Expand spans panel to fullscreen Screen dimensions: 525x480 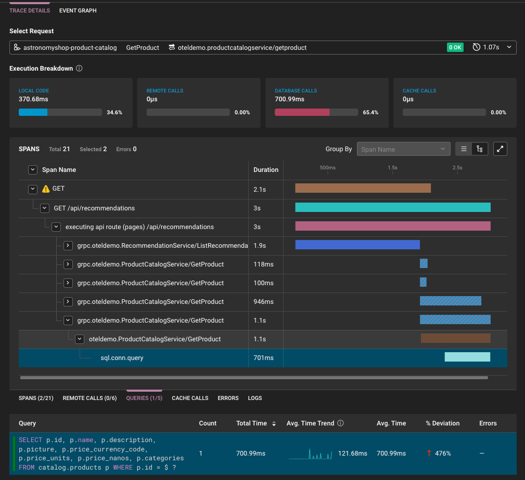coord(500,149)
